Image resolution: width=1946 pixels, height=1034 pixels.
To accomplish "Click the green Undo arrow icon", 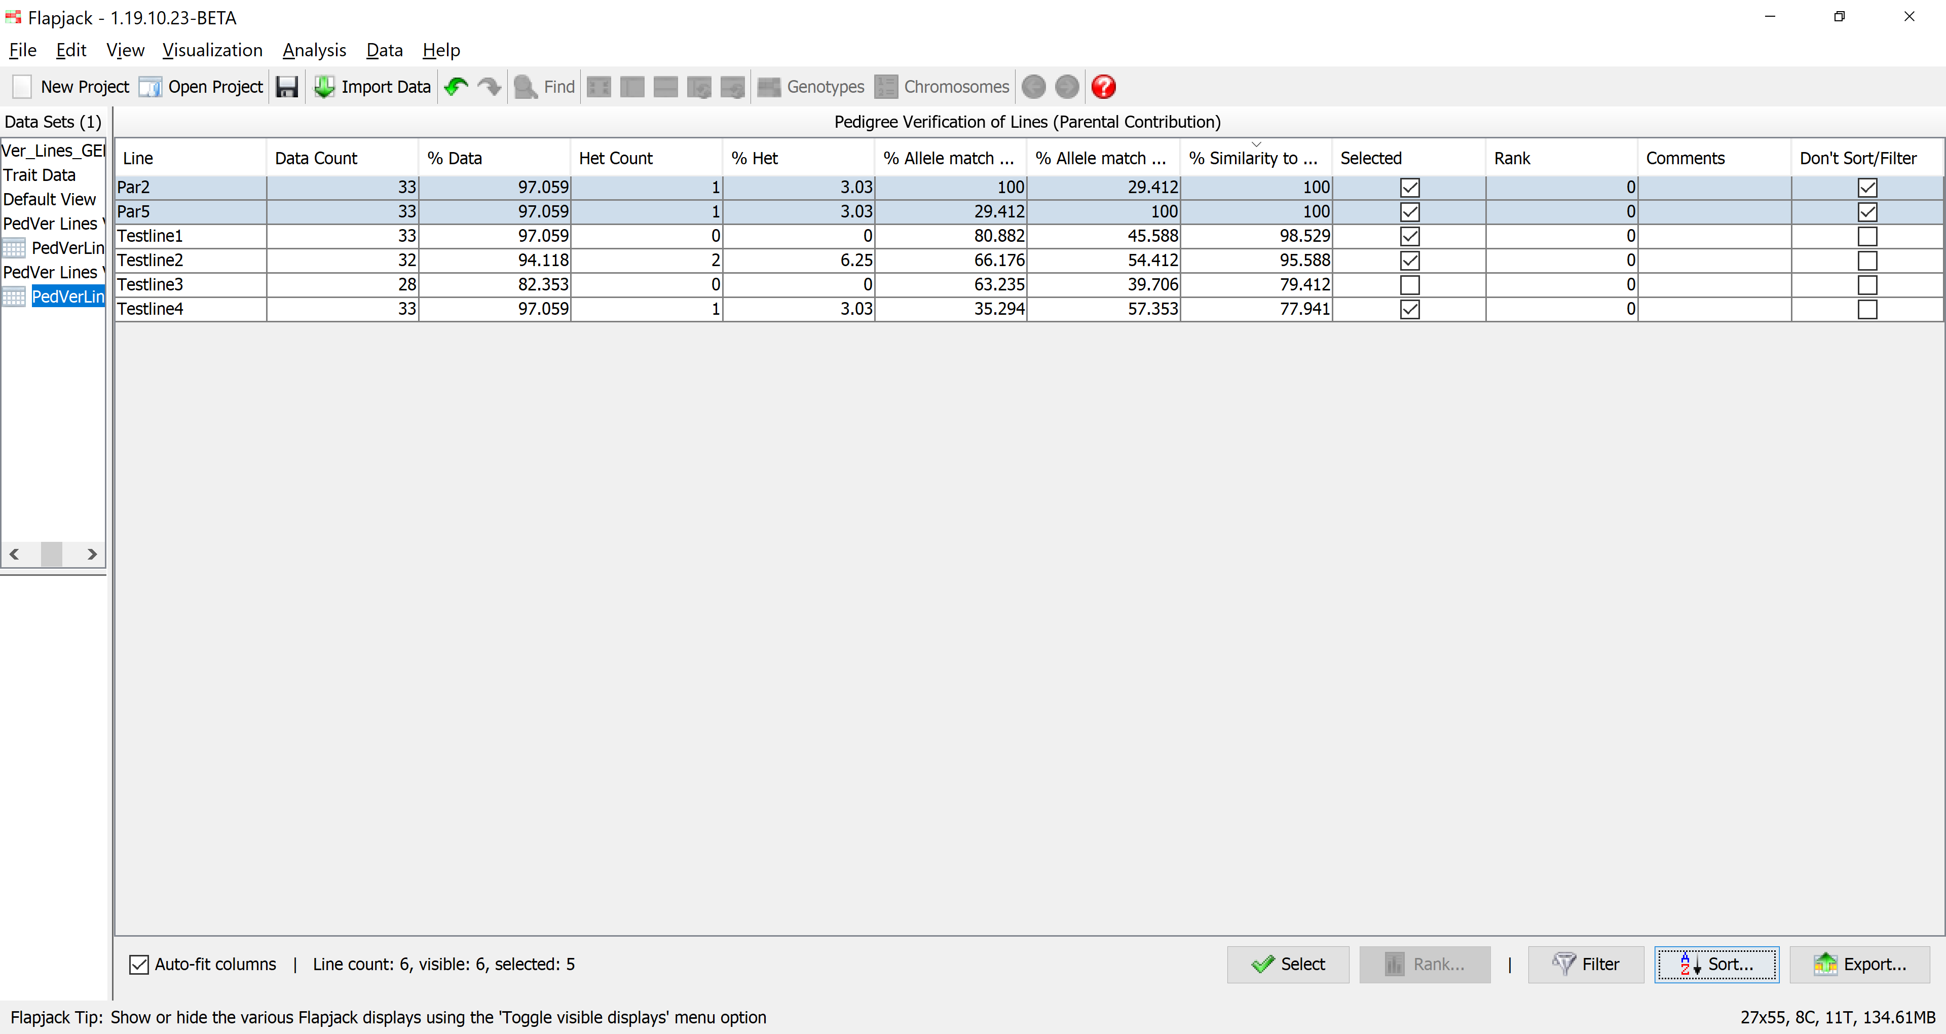I will [x=456, y=87].
